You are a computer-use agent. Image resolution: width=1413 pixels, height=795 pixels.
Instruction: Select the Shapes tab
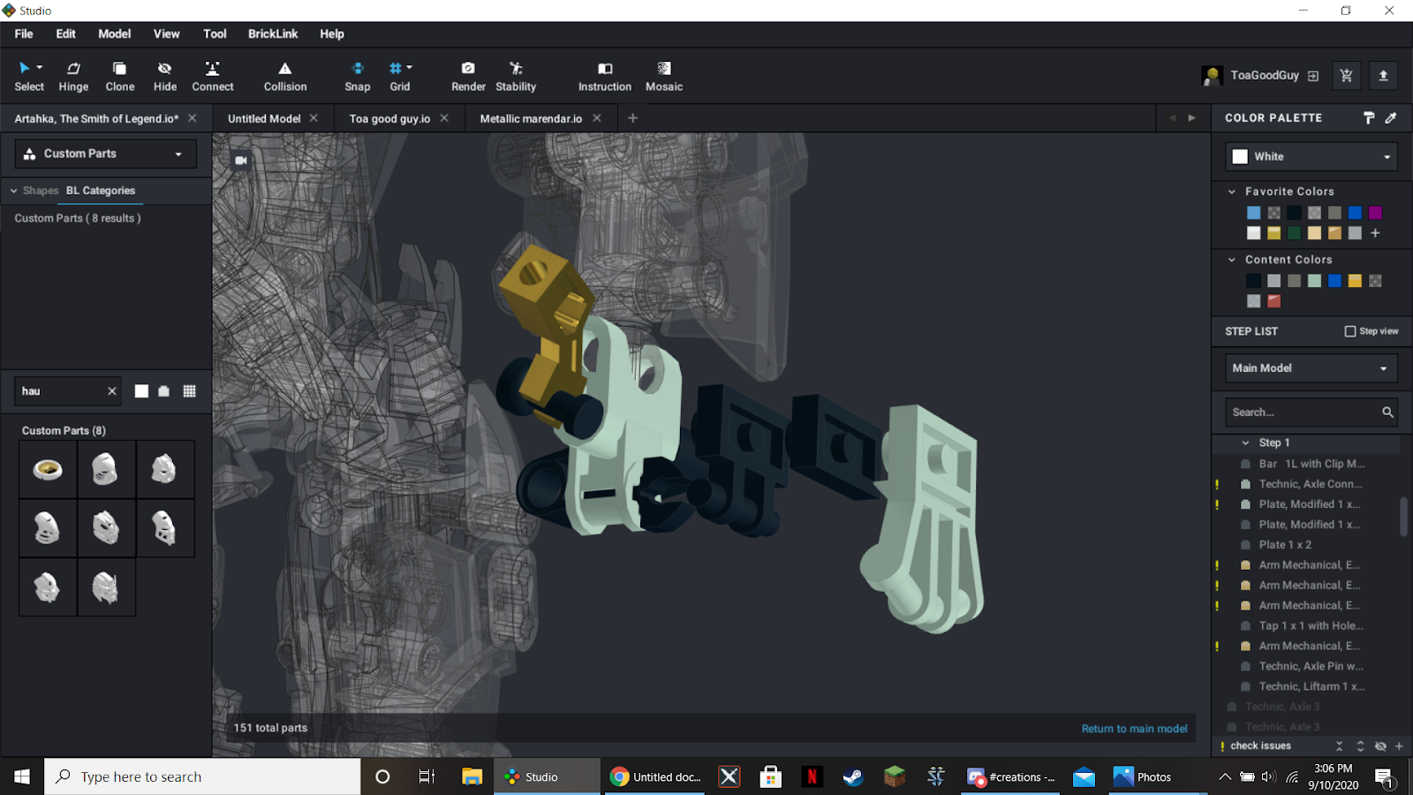point(41,191)
